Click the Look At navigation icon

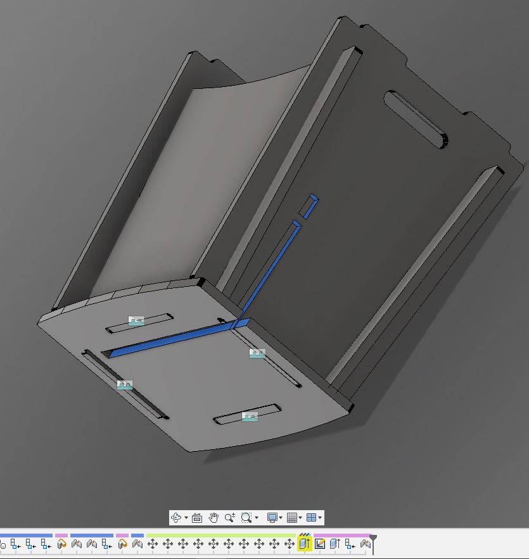pos(197,517)
